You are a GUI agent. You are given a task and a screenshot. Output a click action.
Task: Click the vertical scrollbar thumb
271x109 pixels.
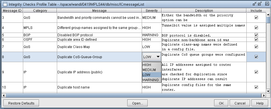[268, 20]
